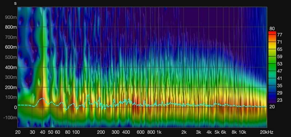Click the 100 frequency axis label
The image size is (291, 137).
click(76, 132)
